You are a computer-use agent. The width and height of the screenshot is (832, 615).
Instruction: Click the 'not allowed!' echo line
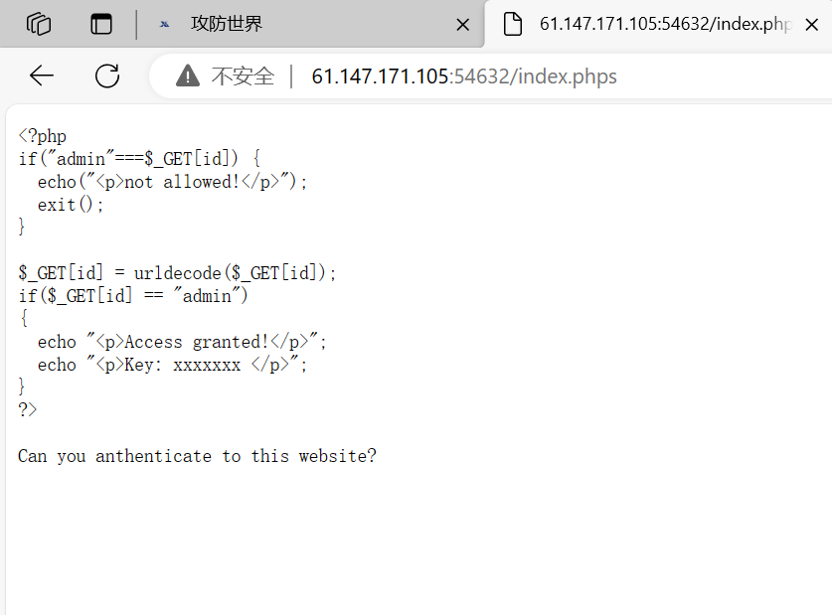(x=172, y=182)
